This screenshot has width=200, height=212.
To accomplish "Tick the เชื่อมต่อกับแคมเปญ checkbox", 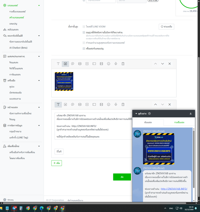I will (84, 49).
